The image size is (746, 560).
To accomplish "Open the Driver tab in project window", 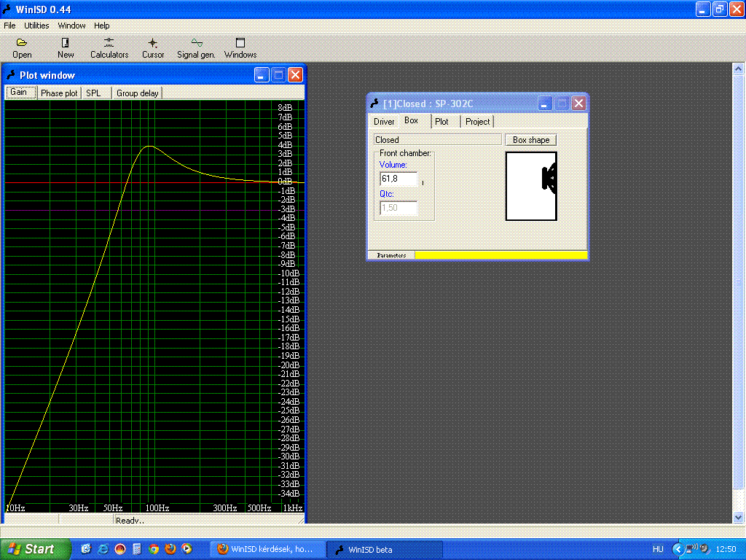I will coord(384,122).
